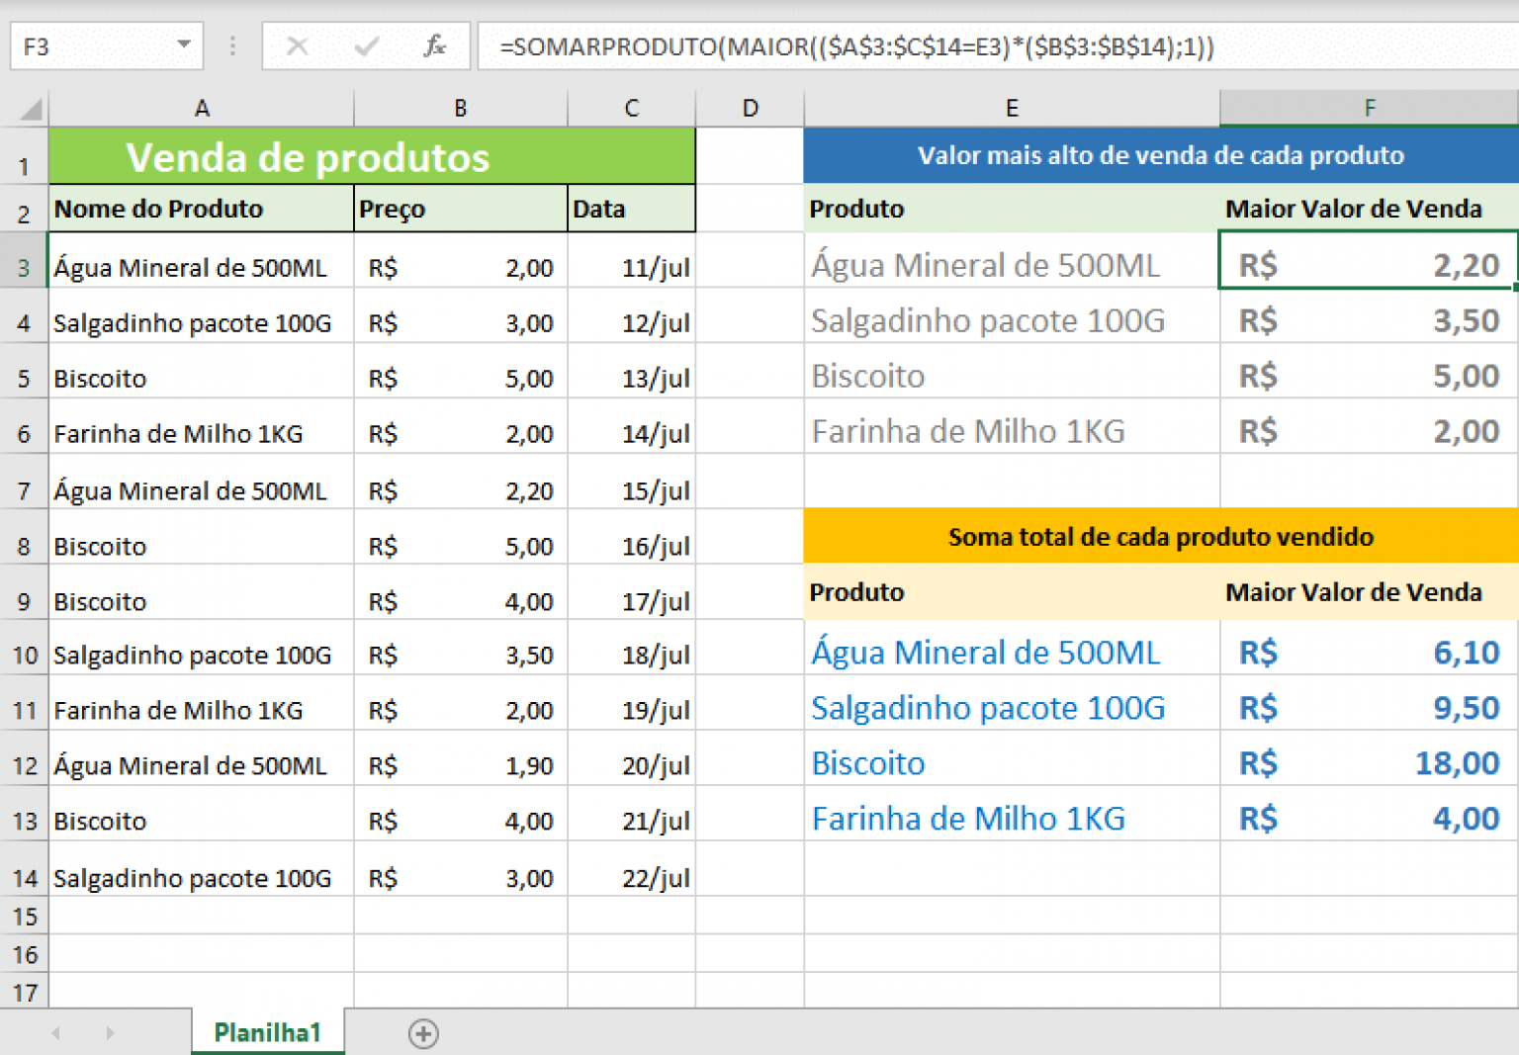The width and height of the screenshot is (1519, 1055).
Task: Go to previous sheet arrow
Action: [x=56, y=1032]
